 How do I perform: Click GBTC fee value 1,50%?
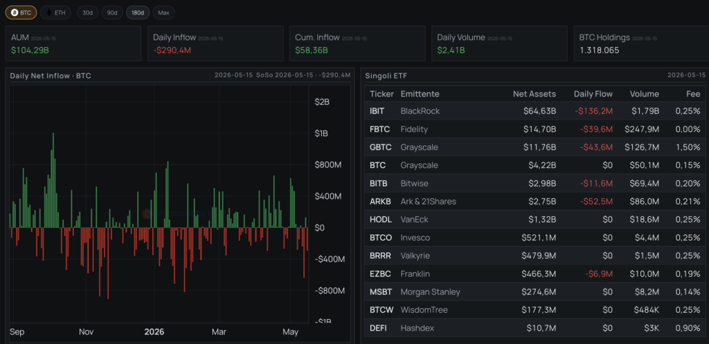point(689,147)
